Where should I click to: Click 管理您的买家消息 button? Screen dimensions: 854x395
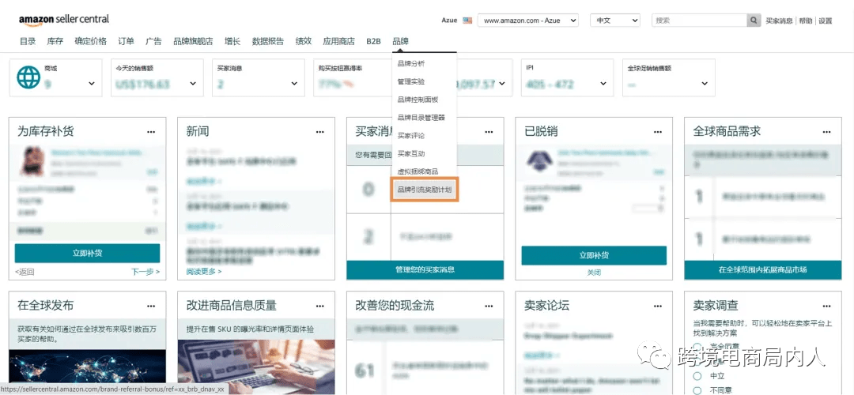pos(425,270)
